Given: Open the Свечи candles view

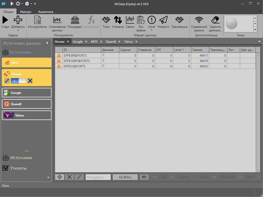Looking at the screenshot, I should click(x=130, y=22).
